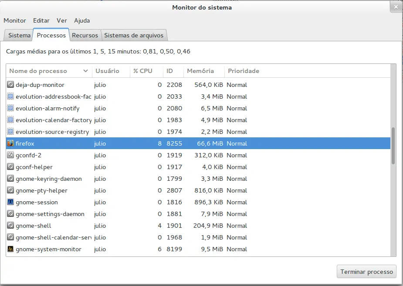Close the Monitor do sistema window
Image resolution: width=403 pixels, height=286 pixels.
396,7
